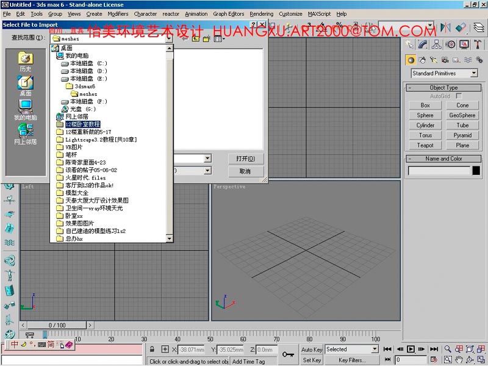Toggle Key Mode next to frame field
The image size is (488, 366).
[387, 359]
